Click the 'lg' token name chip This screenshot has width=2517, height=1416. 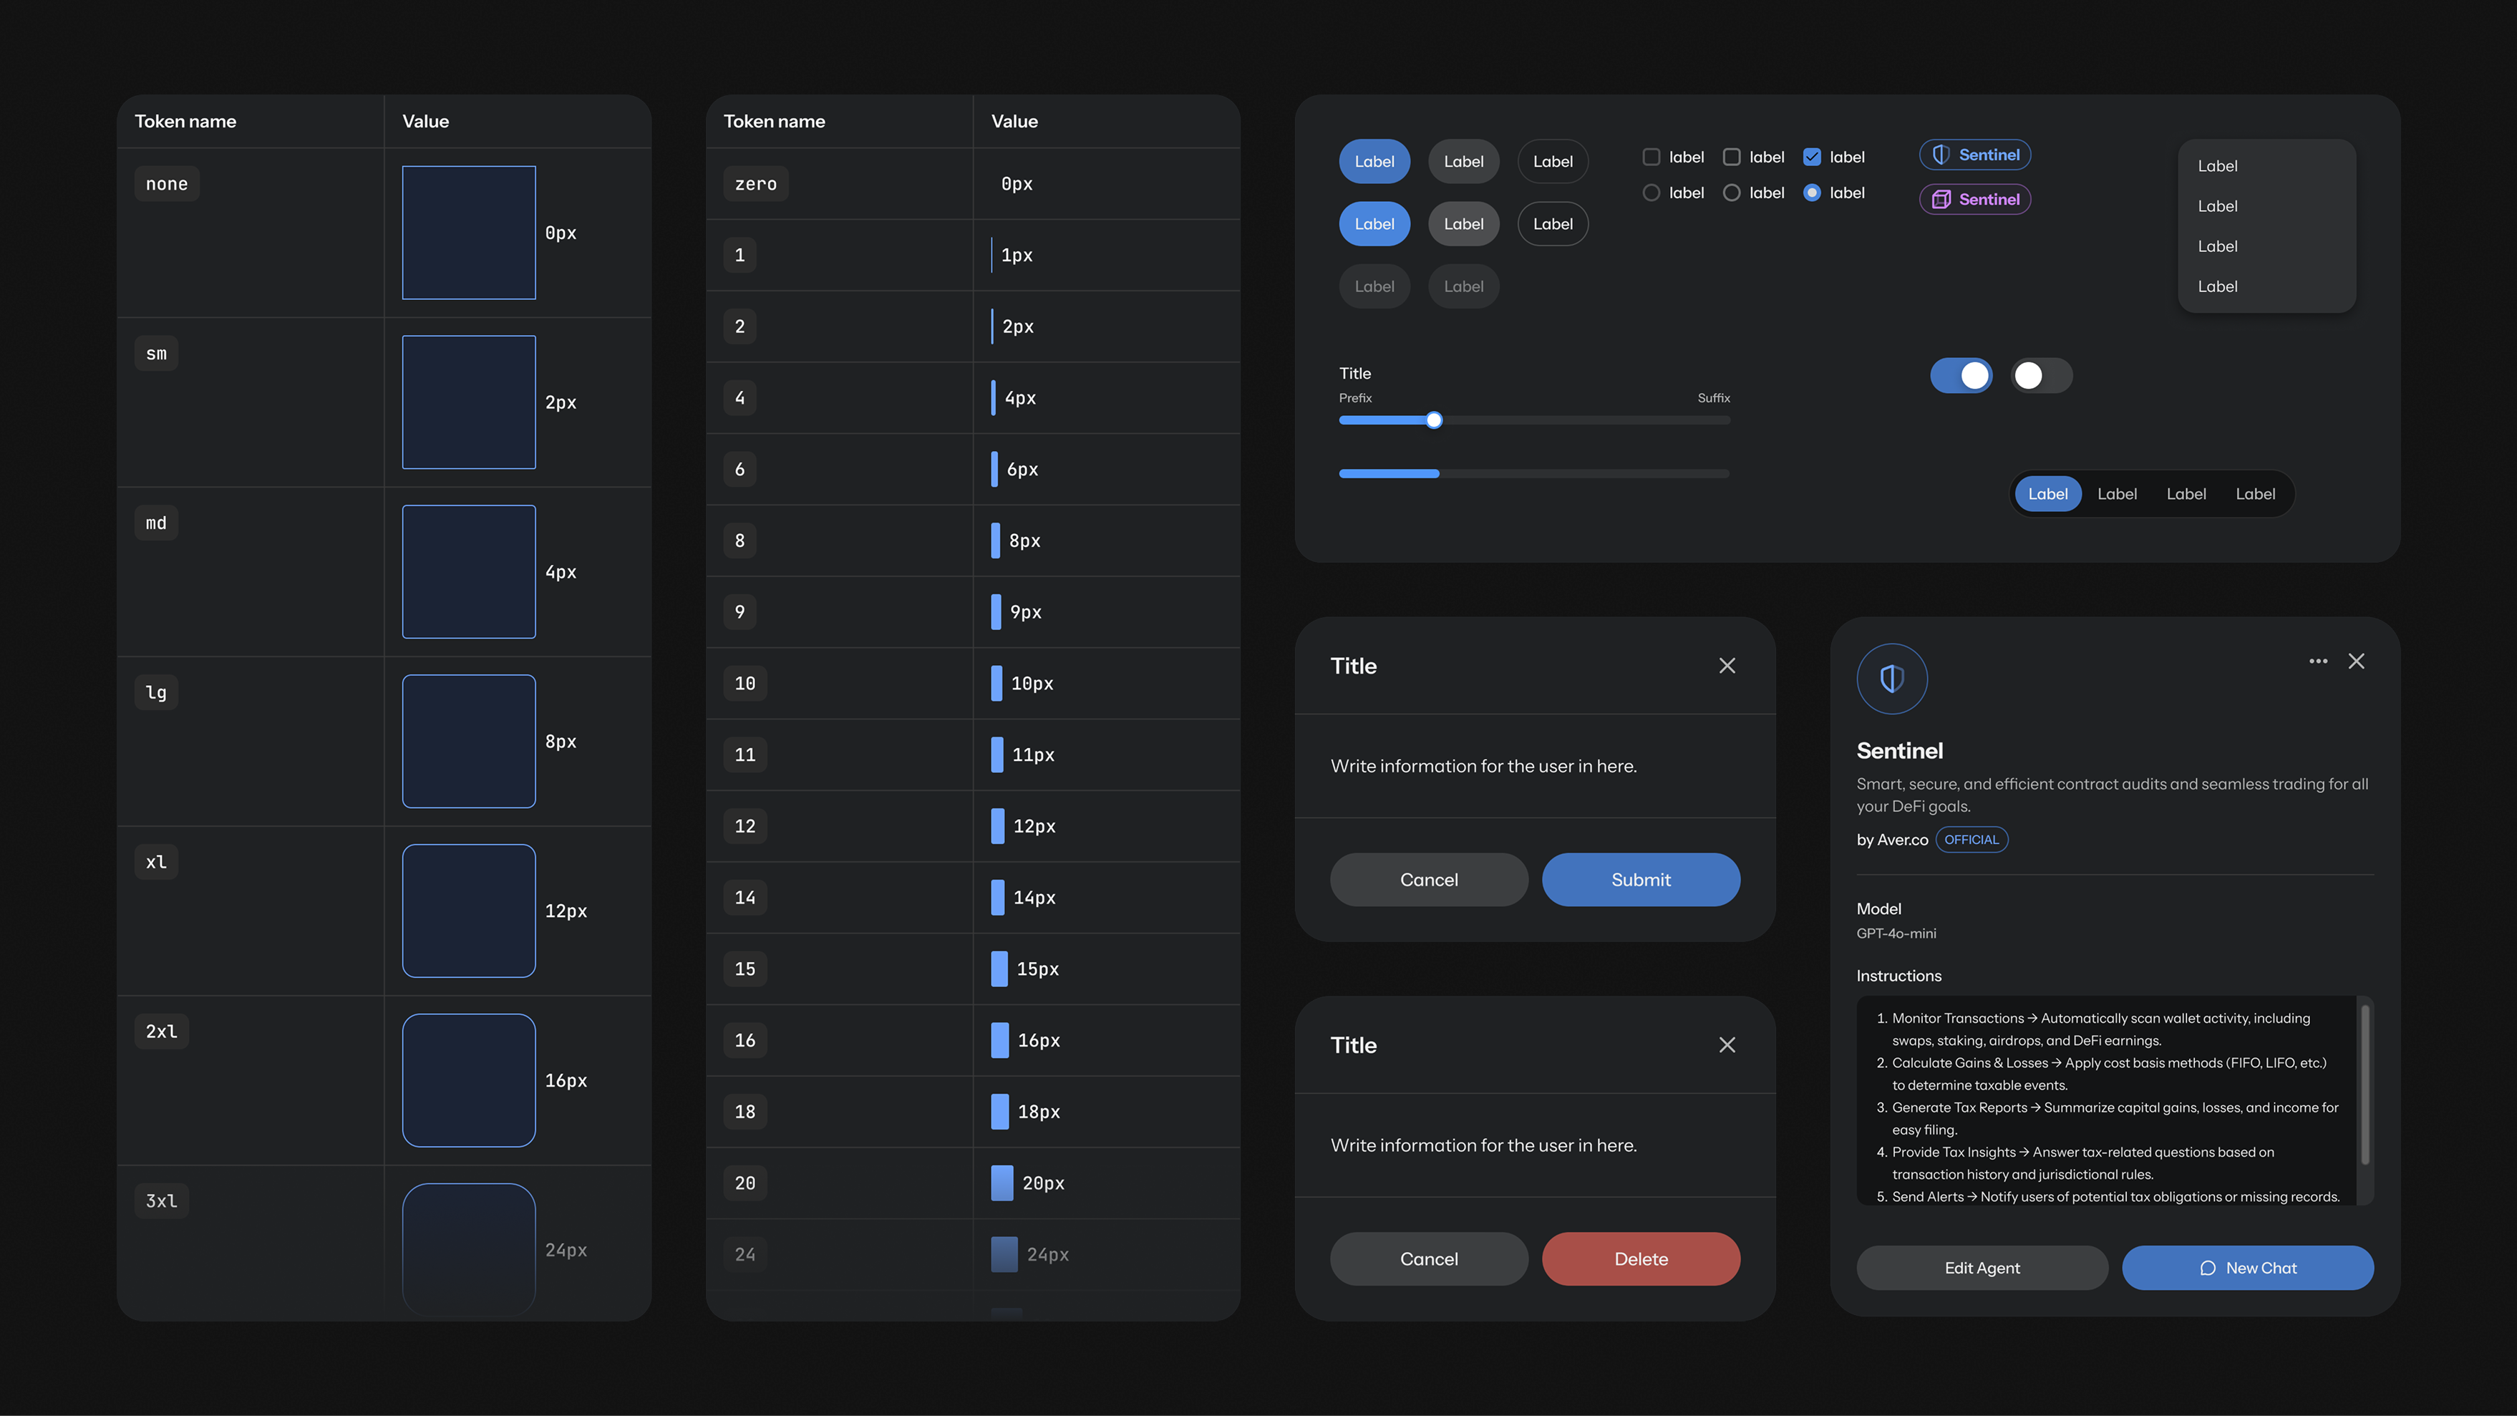click(x=156, y=693)
